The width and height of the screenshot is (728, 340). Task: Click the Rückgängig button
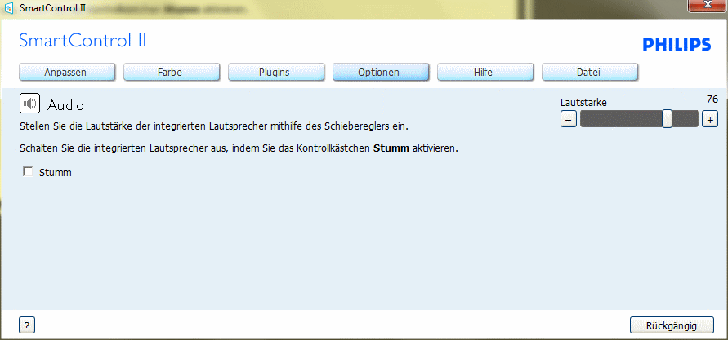click(672, 325)
